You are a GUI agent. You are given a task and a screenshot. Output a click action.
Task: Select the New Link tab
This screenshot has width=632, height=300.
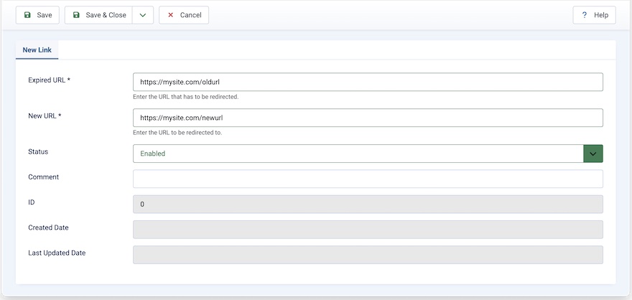click(37, 50)
